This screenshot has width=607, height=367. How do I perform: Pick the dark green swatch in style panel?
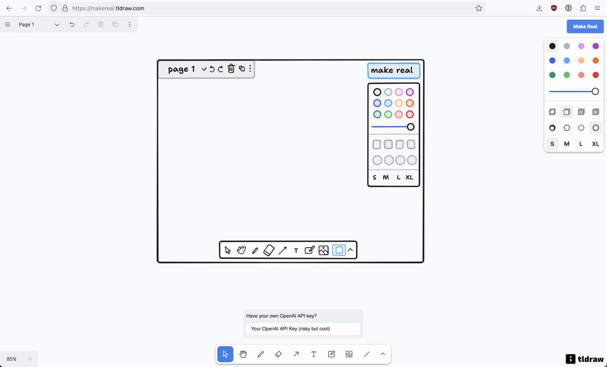pos(552,75)
